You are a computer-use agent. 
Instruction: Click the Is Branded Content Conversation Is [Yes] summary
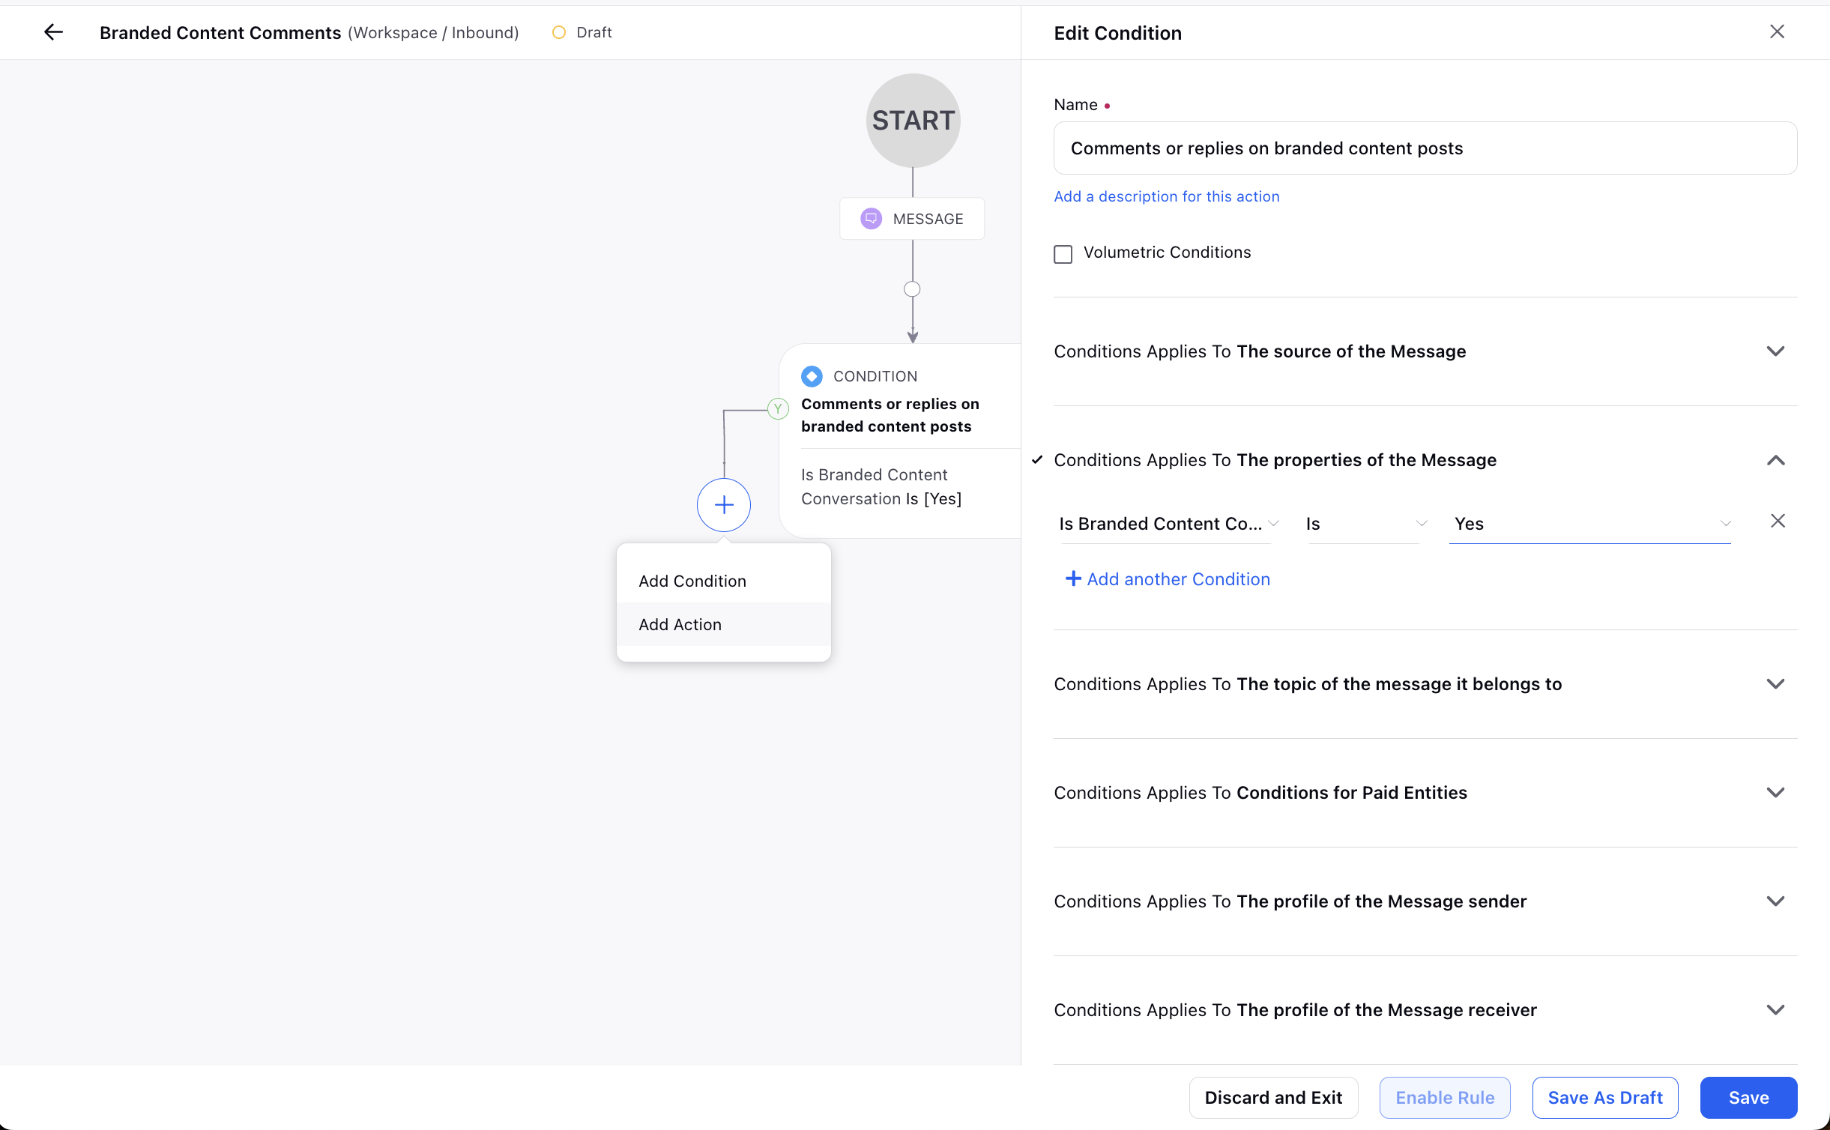point(881,487)
